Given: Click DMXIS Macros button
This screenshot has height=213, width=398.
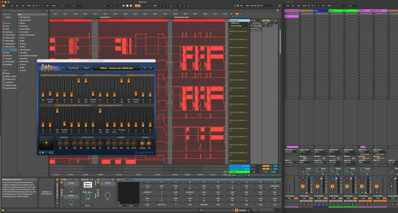Looking at the screenshot, I should point(87,68).
